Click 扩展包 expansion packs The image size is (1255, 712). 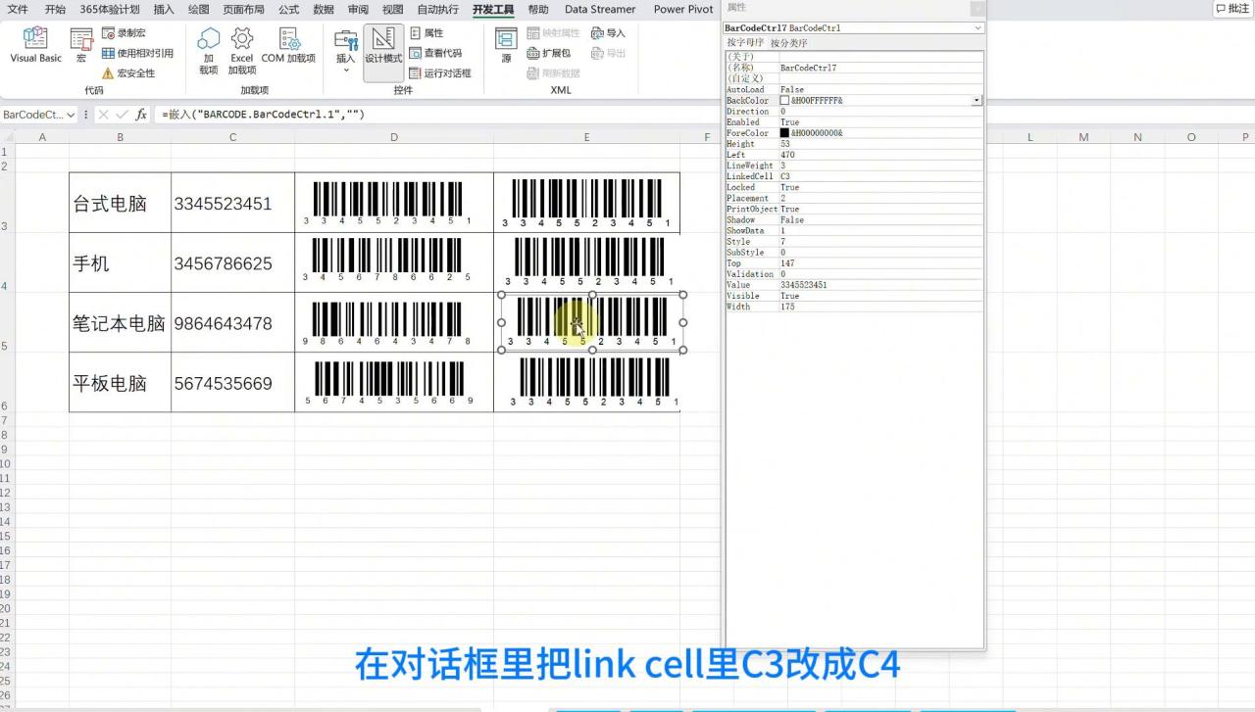click(x=549, y=53)
